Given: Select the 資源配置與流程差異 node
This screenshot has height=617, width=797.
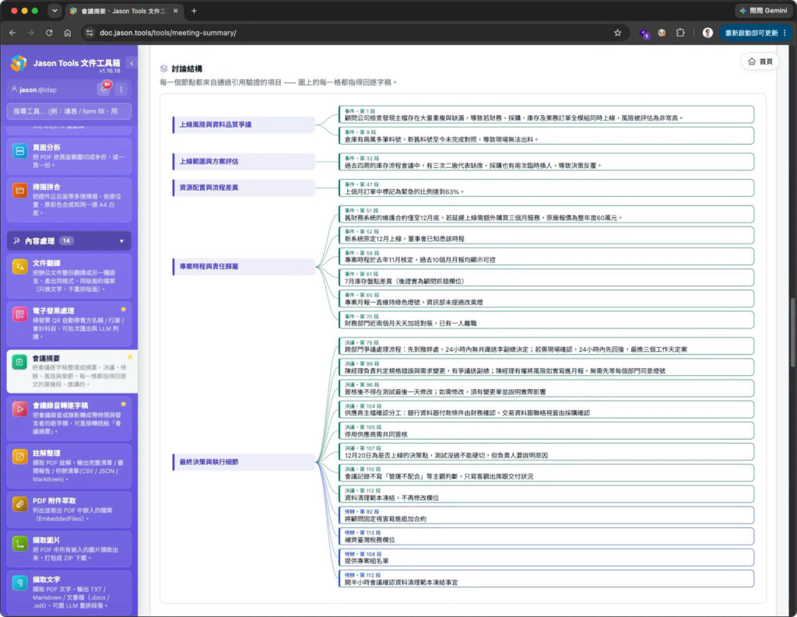Looking at the screenshot, I should coord(244,188).
